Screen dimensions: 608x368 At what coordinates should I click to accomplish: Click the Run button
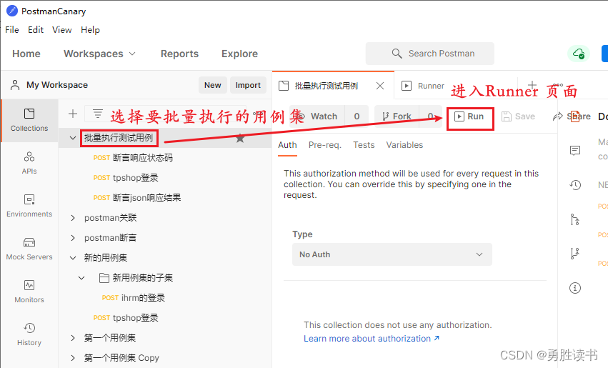tap(469, 116)
